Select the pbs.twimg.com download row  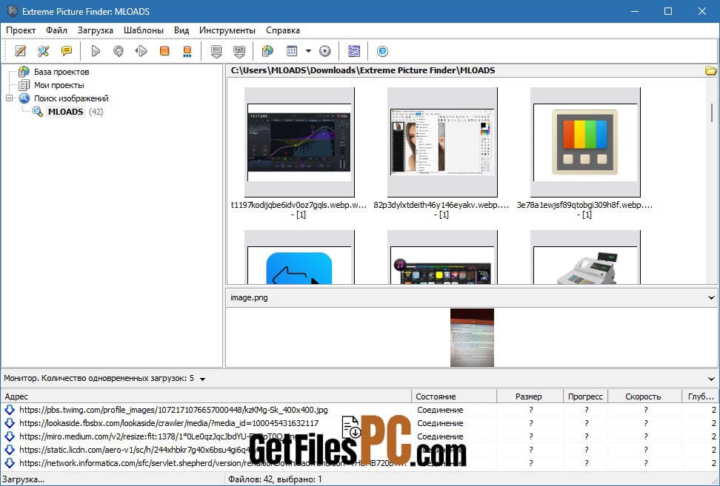point(360,410)
